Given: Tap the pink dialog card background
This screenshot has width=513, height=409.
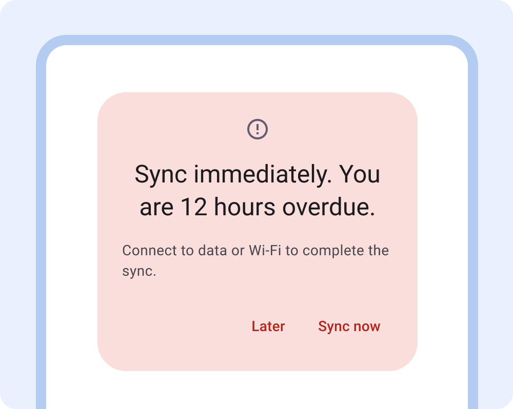Looking at the screenshot, I should [x=154, y=308].
